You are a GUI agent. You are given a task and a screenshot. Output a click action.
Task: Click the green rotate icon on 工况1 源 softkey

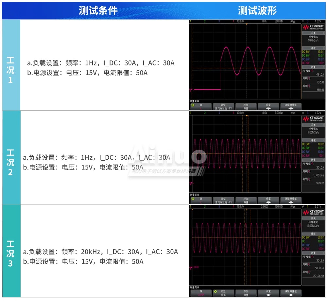(x=193, y=106)
